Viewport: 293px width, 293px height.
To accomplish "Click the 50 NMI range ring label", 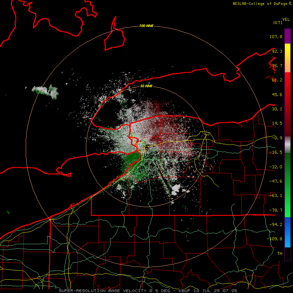I will [x=146, y=86].
